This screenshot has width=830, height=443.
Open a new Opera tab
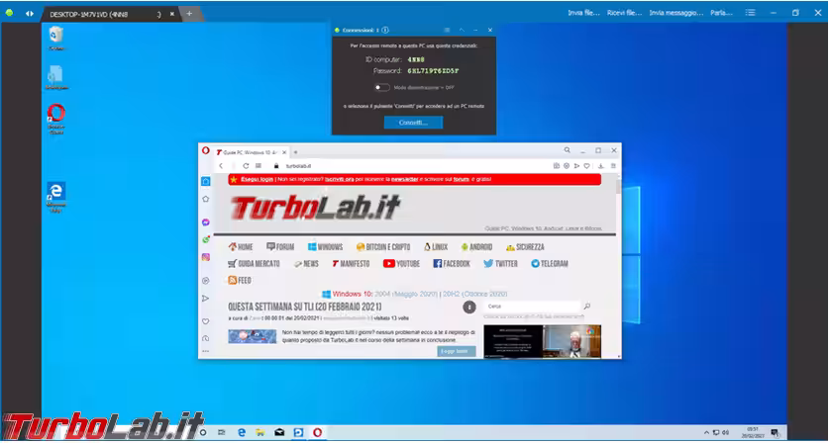(x=296, y=152)
